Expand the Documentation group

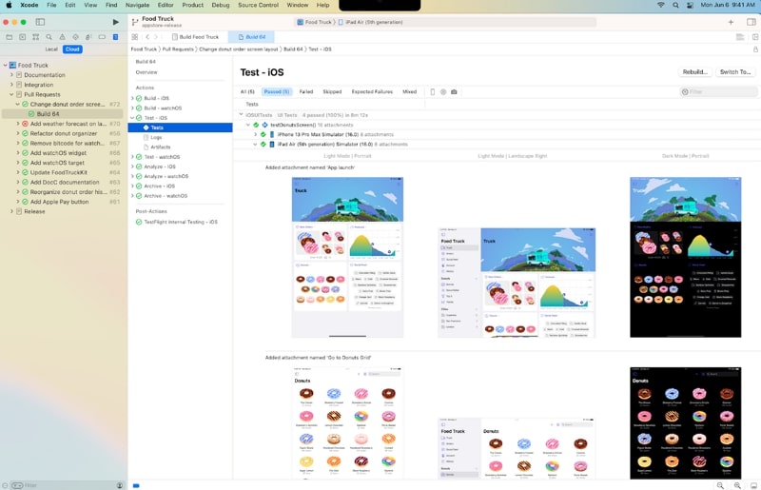pos(11,75)
